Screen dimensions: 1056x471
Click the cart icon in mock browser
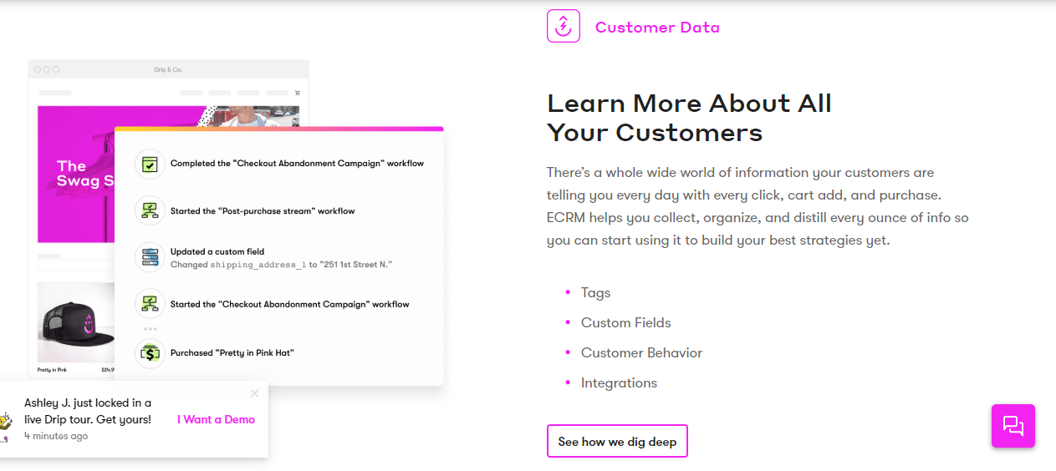[297, 92]
